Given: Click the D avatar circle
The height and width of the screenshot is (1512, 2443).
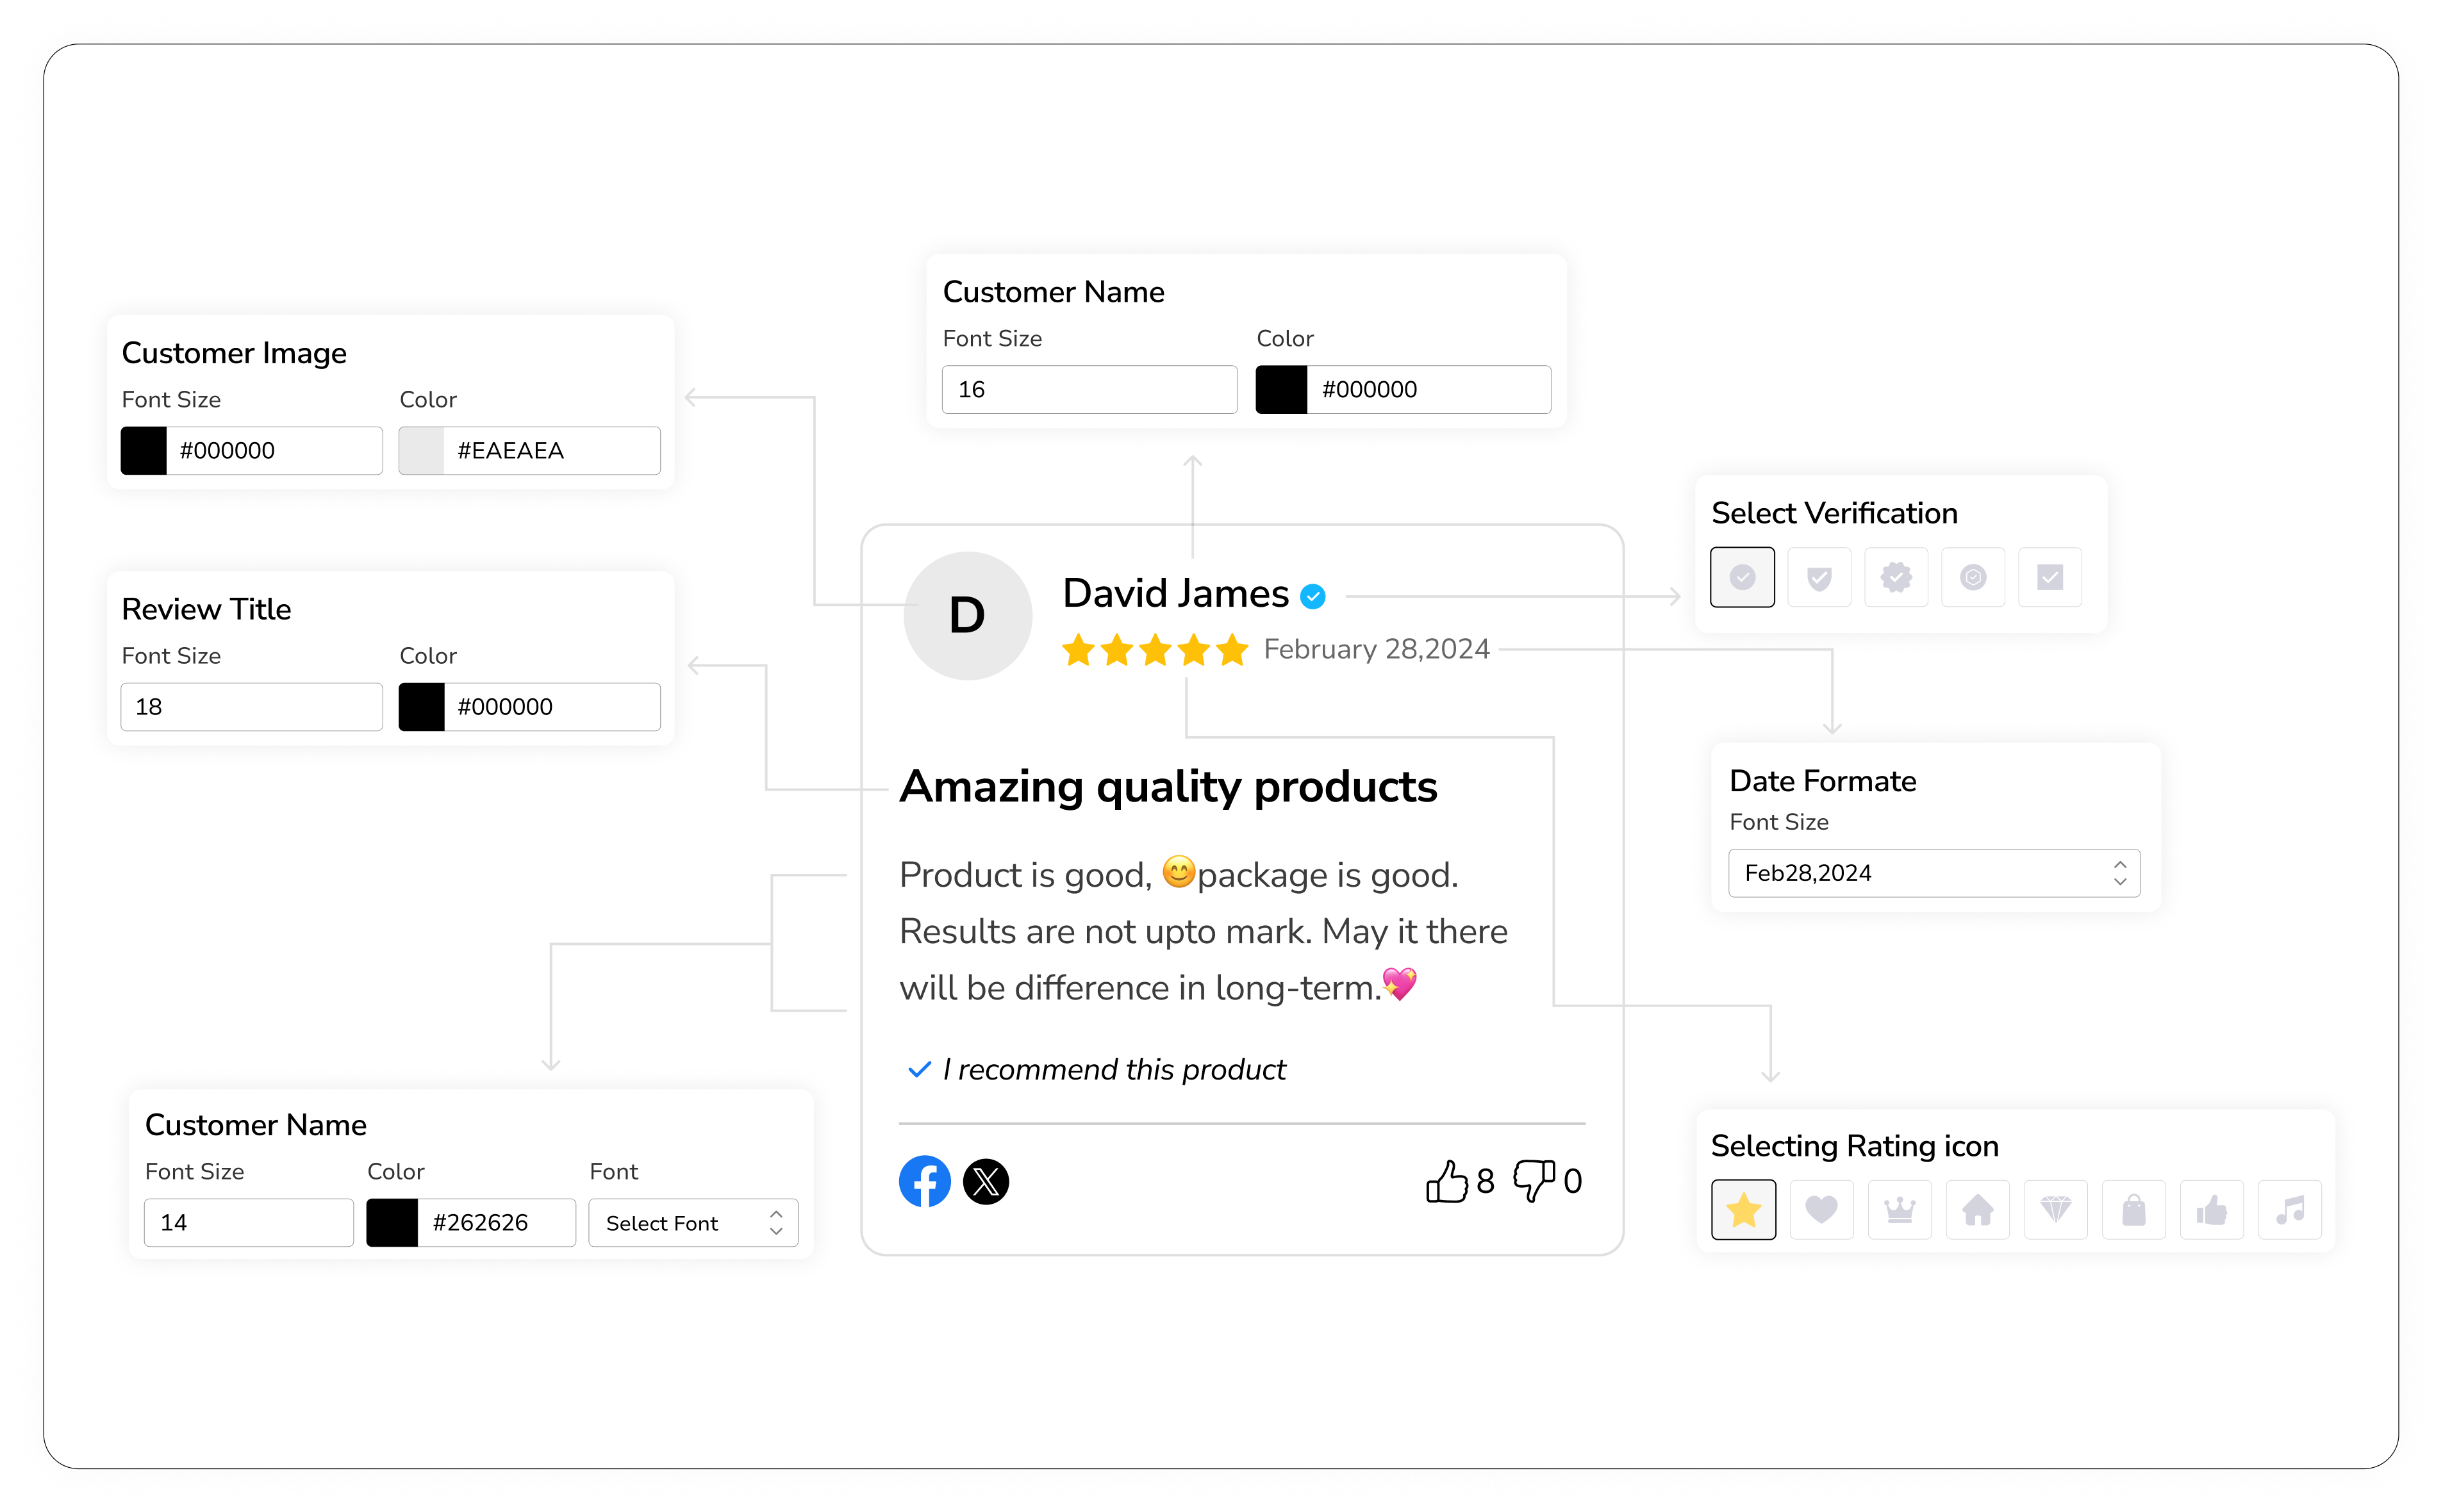Looking at the screenshot, I should [x=967, y=616].
